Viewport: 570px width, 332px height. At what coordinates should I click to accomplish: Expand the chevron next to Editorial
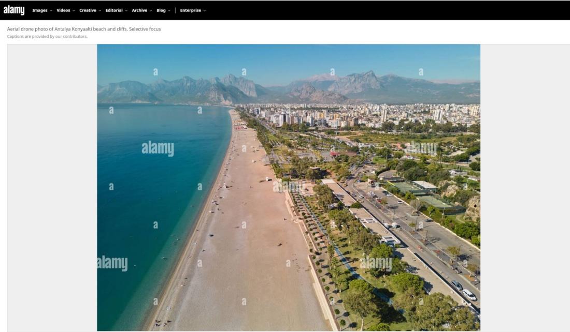coord(126,11)
